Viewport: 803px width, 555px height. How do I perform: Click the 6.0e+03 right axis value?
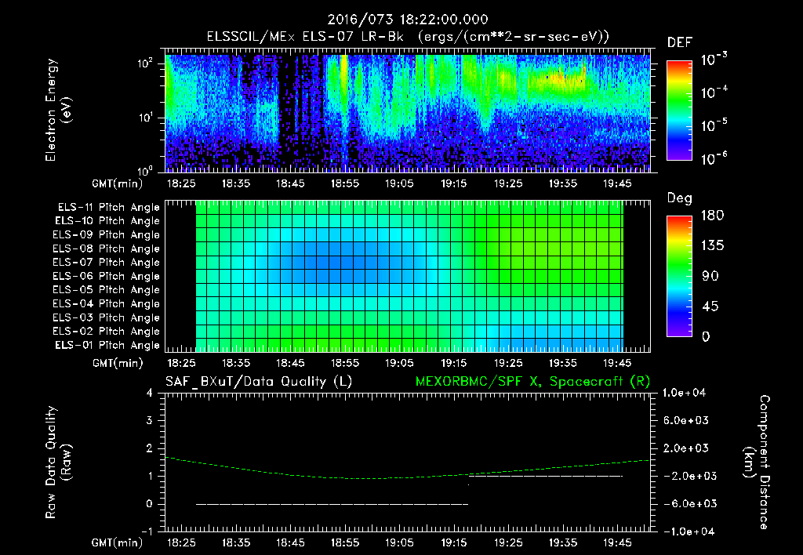tap(686, 420)
